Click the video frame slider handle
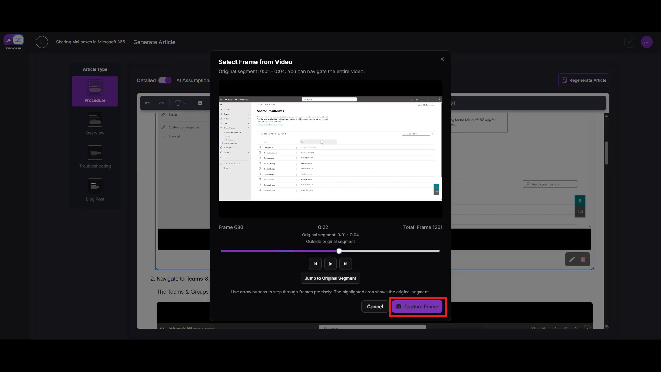The height and width of the screenshot is (372, 661). coord(339,251)
